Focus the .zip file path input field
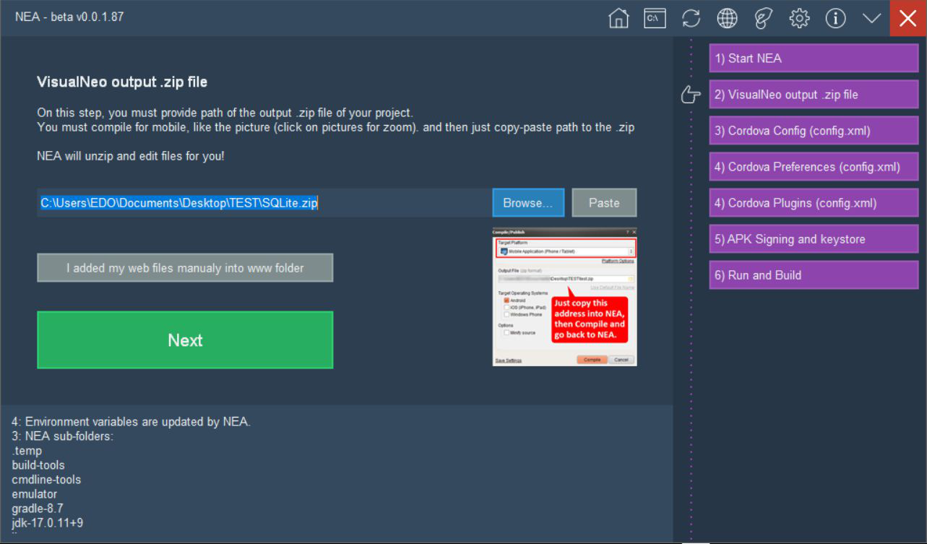Viewport: 927px width, 544px height. tap(264, 203)
